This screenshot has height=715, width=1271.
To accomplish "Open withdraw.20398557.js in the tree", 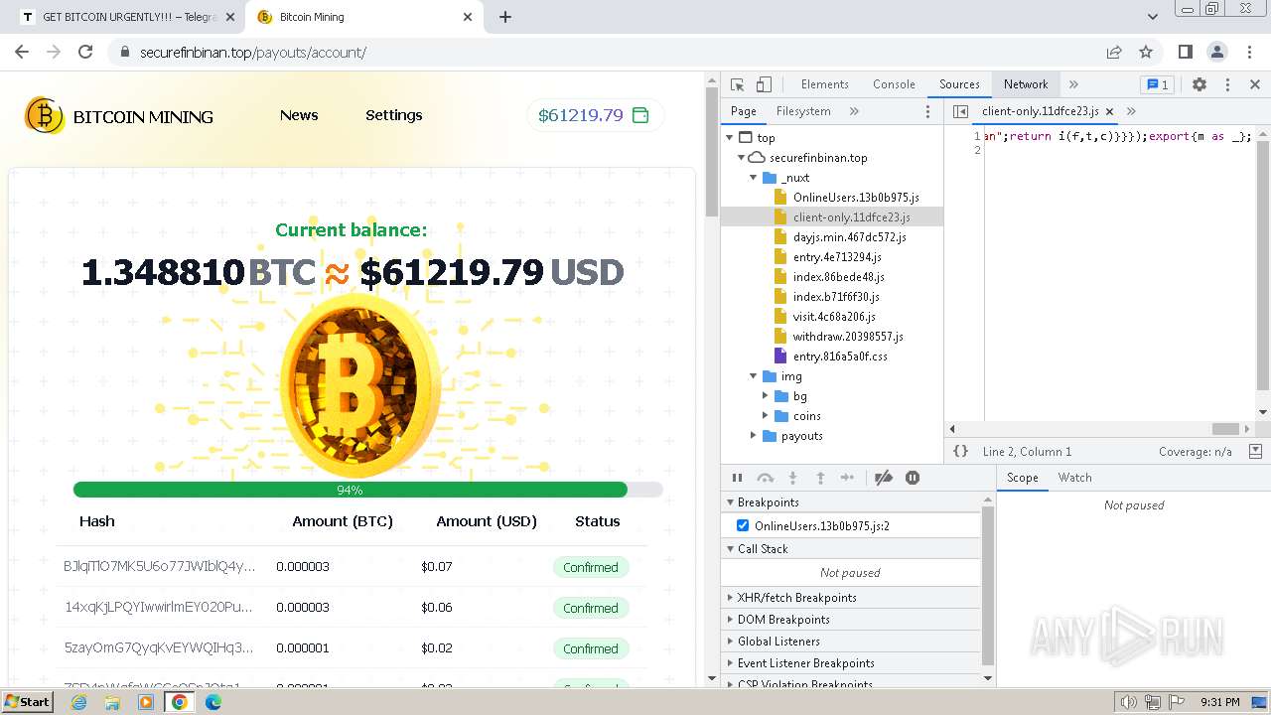I will coord(848,337).
